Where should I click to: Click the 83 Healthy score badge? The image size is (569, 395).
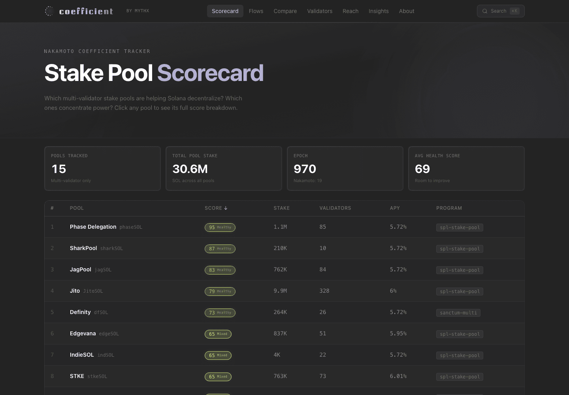point(220,270)
